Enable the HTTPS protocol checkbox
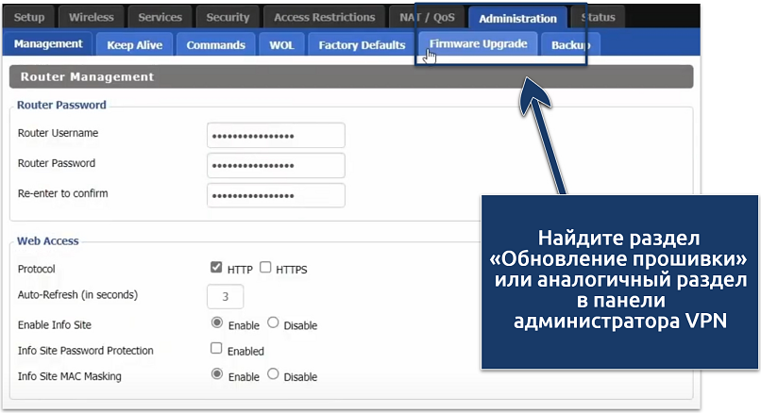761x413 pixels. 265,269
